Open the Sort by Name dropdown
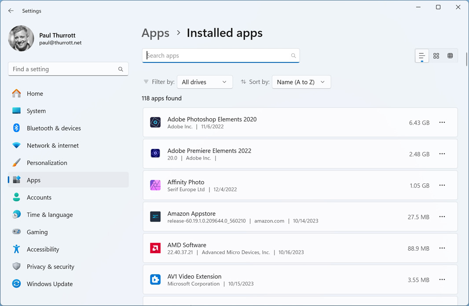The width and height of the screenshot is (469, 306). tap(301, 82)
